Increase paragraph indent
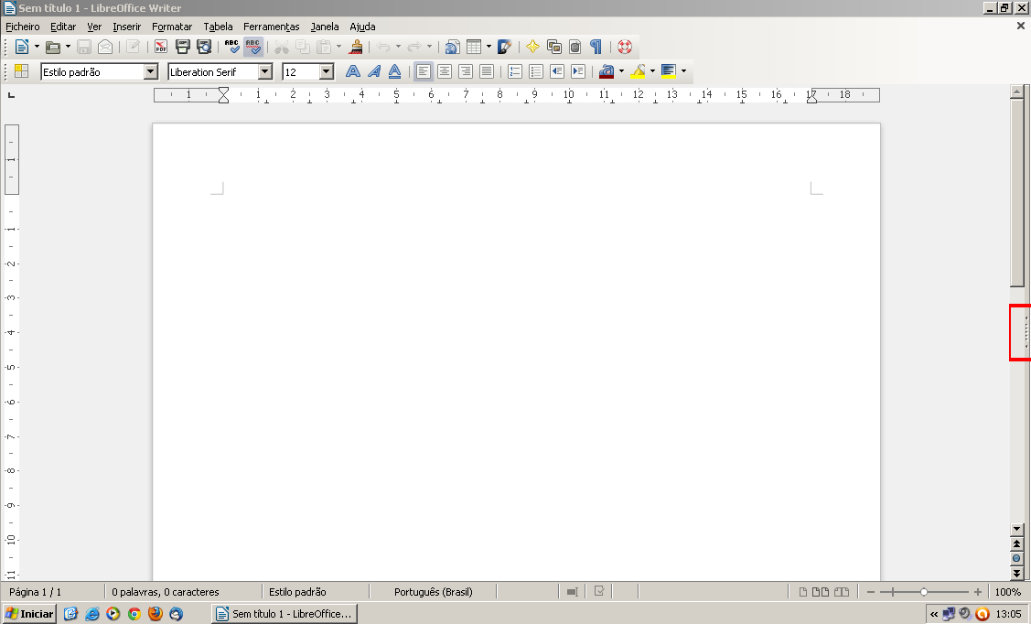Image resolution: width=1031 pixels, height=624 pixels. click(x=578, y=71)
